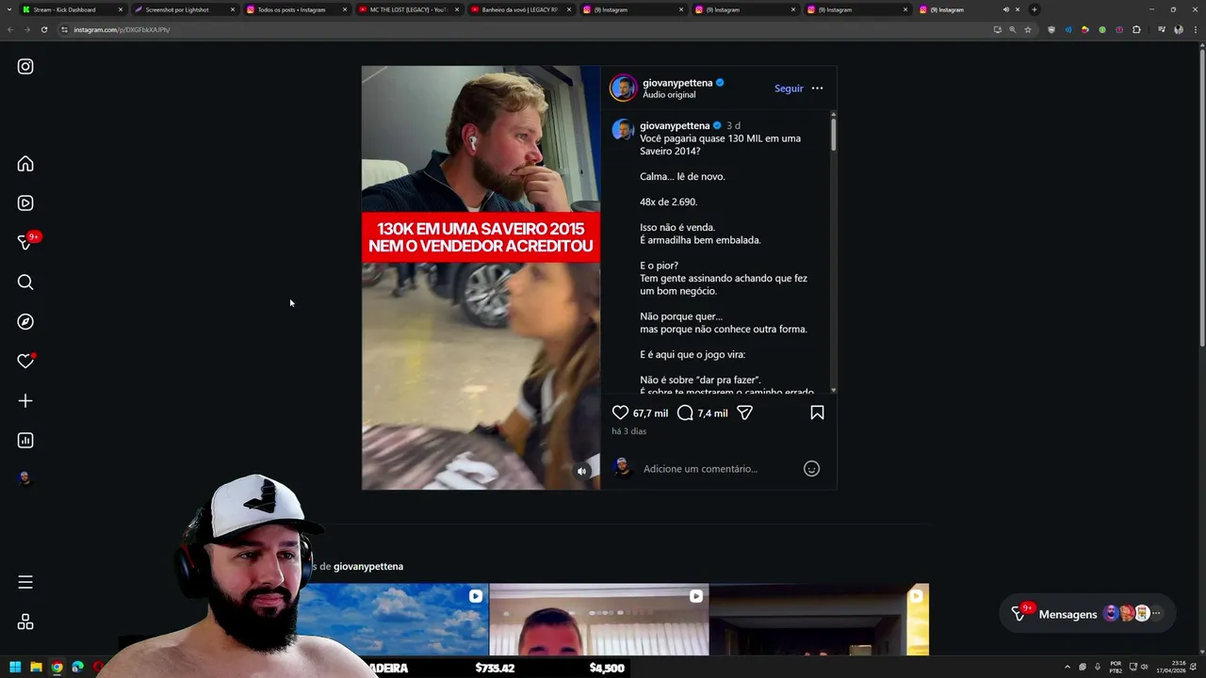Click Áudio original link
Screen dimensions: 1206x678
click(669, 95)
